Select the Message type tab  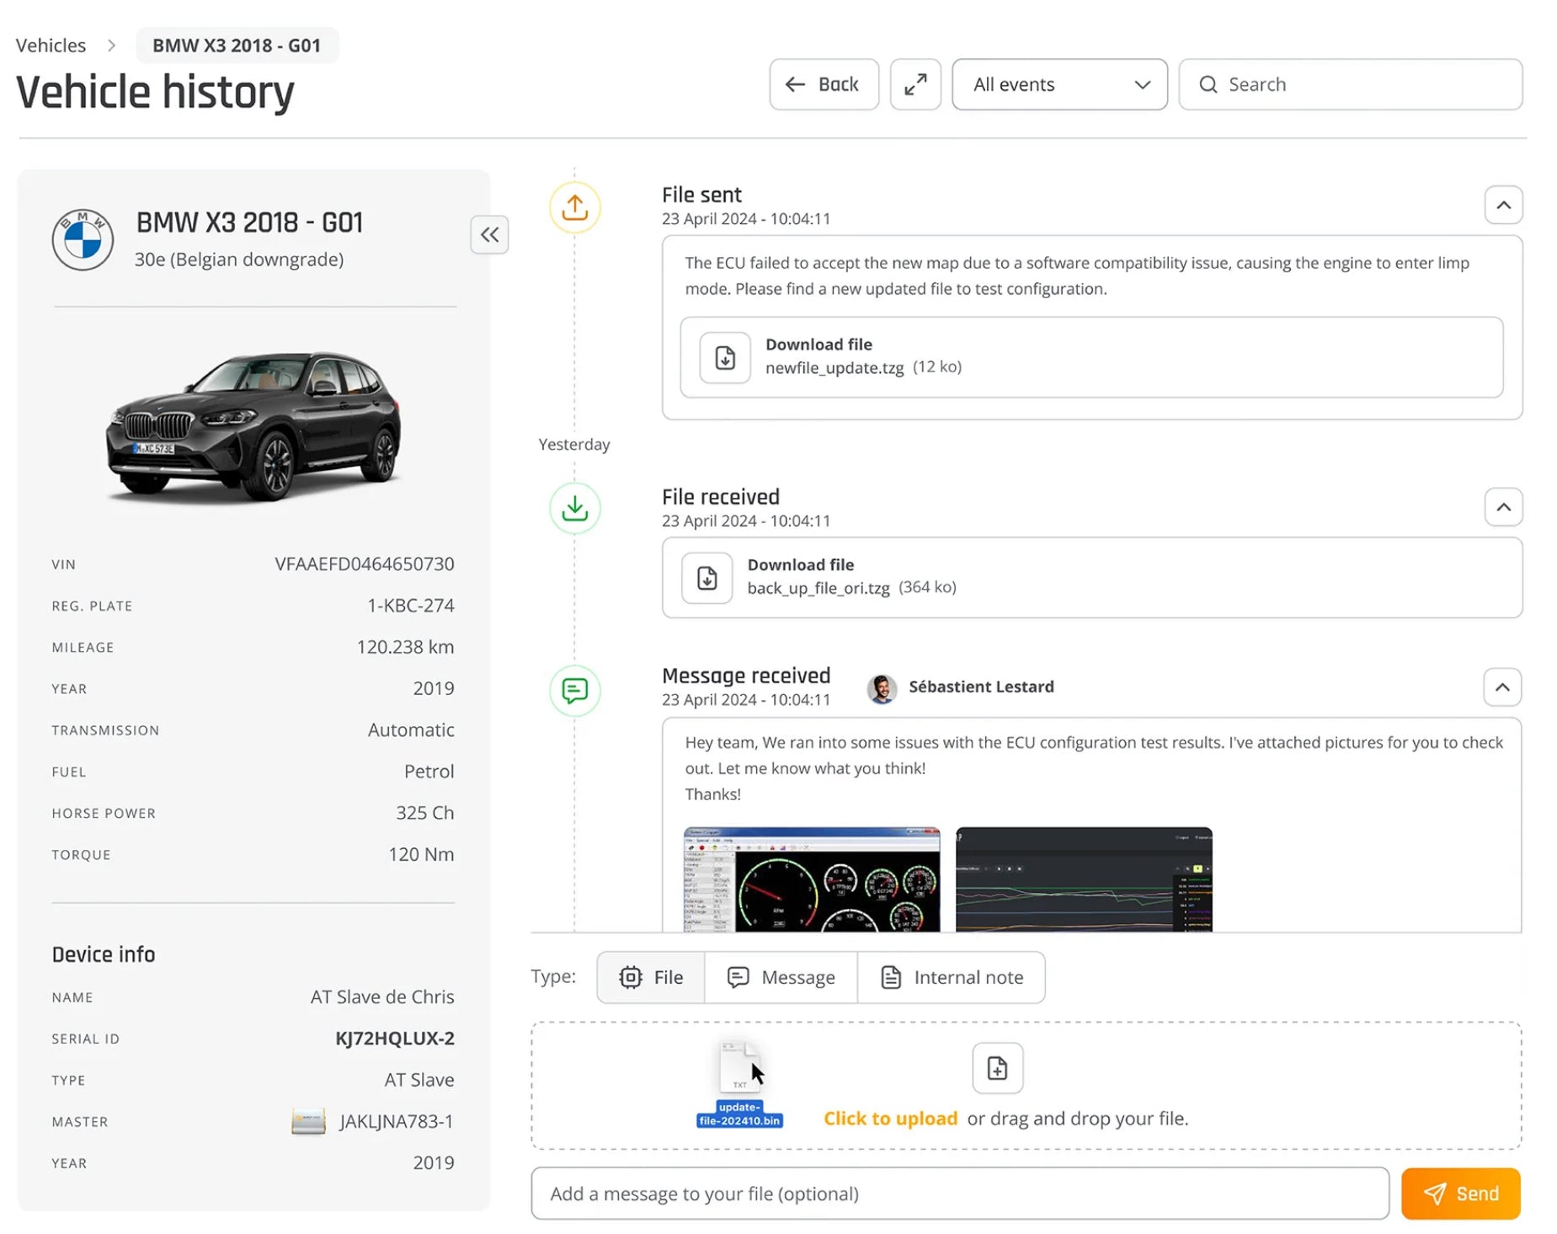point(781,977)
